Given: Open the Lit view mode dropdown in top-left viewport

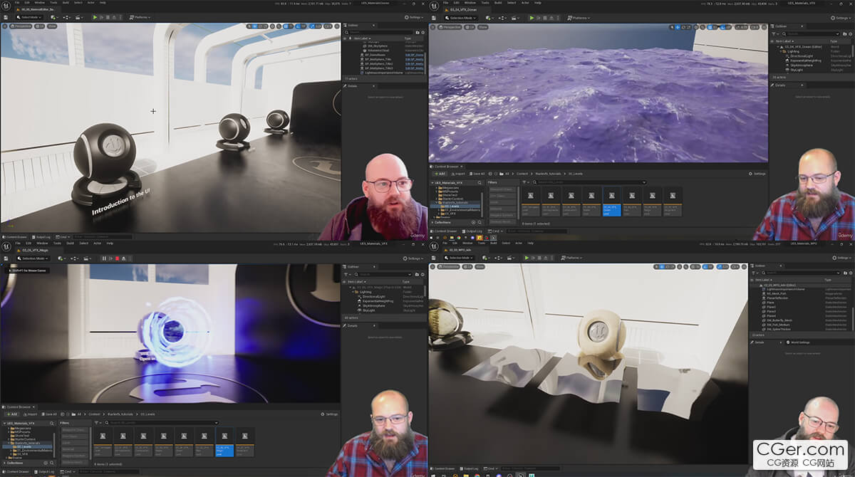Looking at the screenshot, I should point(39,26).
